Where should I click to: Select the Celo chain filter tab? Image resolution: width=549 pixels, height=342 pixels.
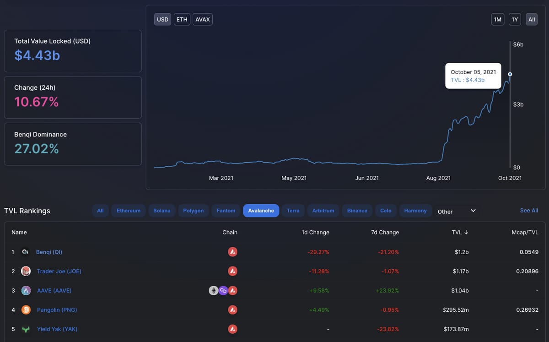coord(386,211)
